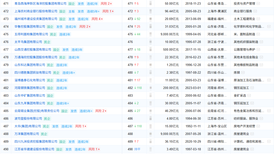Viewport: 274px width, 154px height.
Task: Expand industry chevron in row 488 万洋集团
Action: pyautogui.click(x=252, y=134)
